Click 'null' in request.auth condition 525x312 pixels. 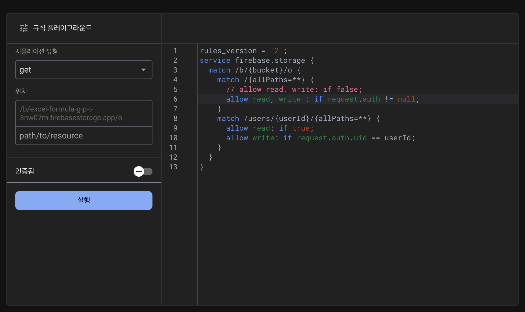(x=406, y=99)
